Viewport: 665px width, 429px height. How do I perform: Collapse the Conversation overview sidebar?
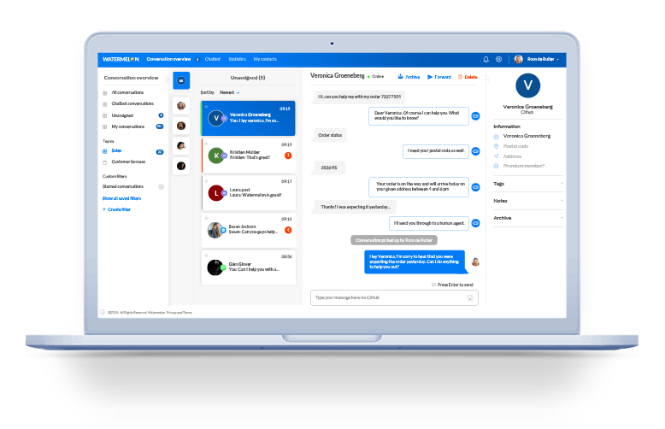pos(168,79)
